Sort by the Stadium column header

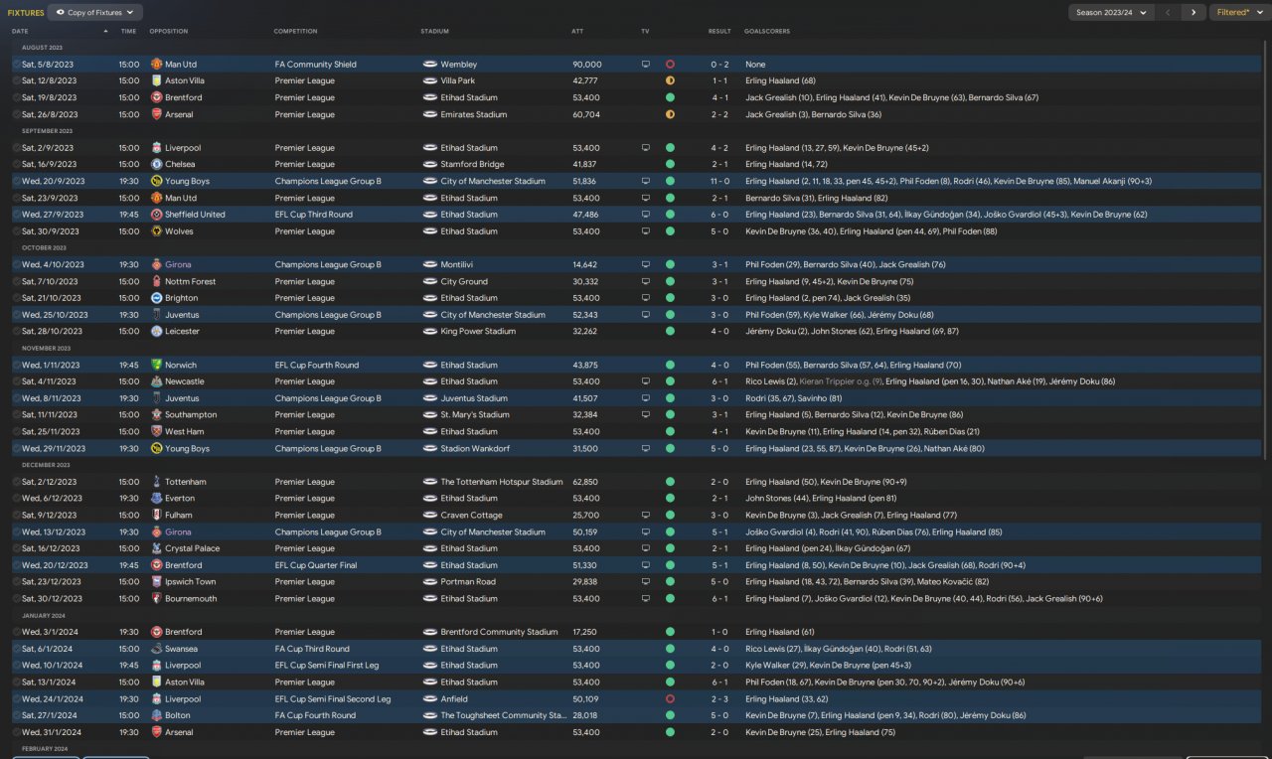point(434,31)
